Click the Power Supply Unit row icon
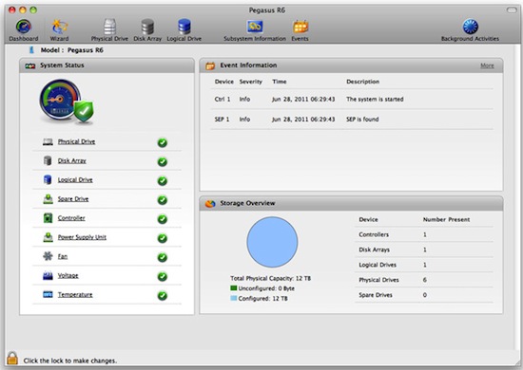This screenshot has width=523, height=370. coord(48,237)
